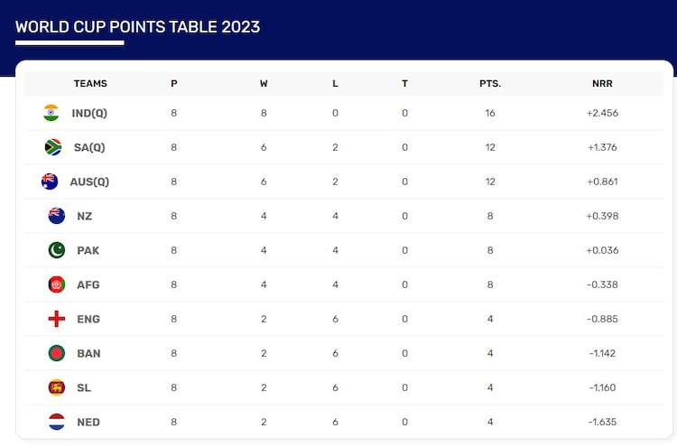
Task: Click the W column header
Action: pos(264,83)
